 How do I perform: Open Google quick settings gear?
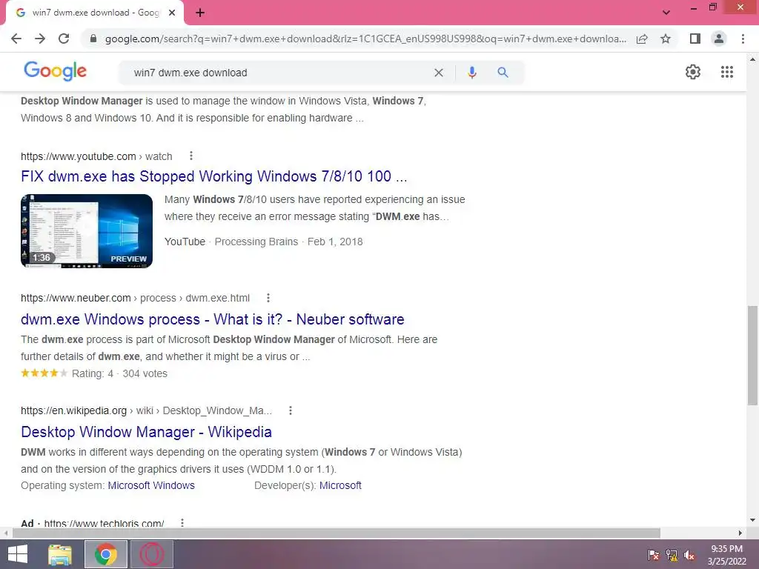point(693,72)
